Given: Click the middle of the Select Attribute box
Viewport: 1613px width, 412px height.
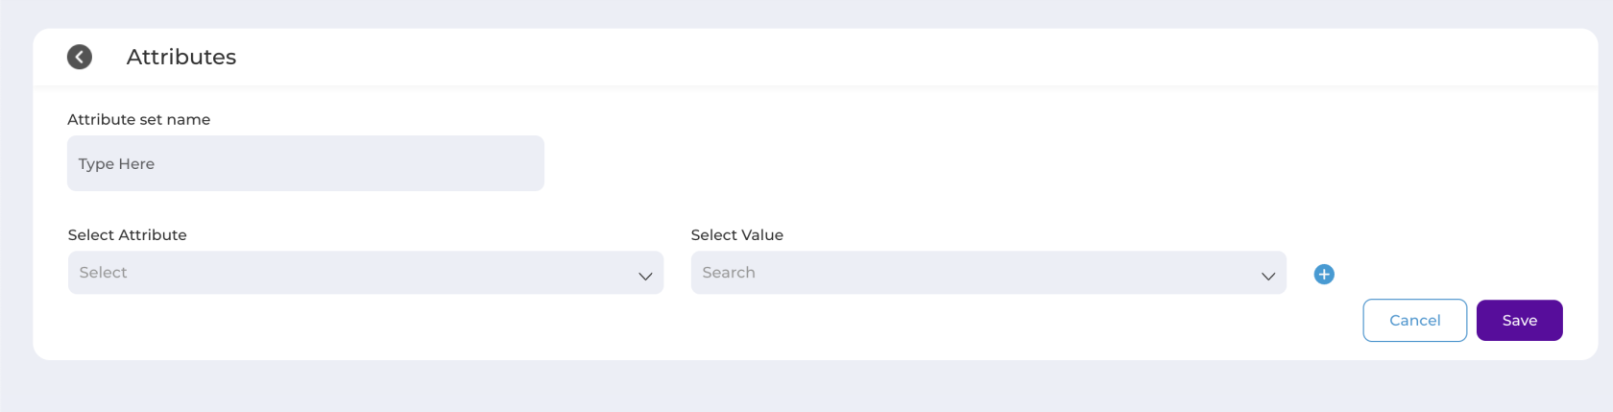Looking at the screenshot, I should pyautogui.click(x=366, y=273).
